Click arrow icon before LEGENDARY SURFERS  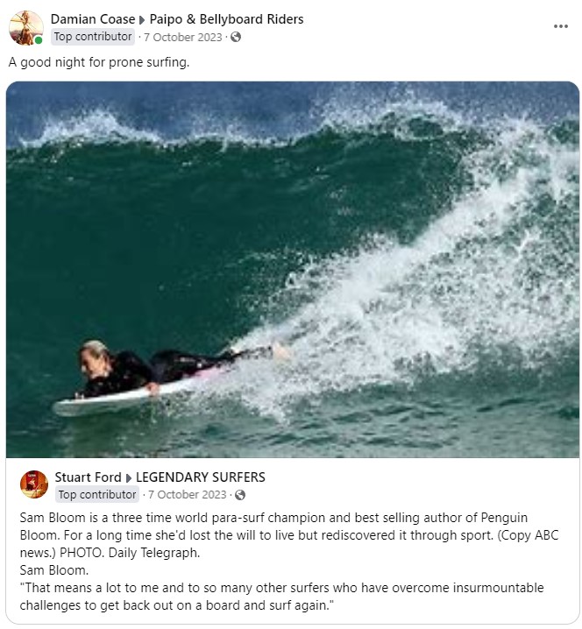point(129,477)
